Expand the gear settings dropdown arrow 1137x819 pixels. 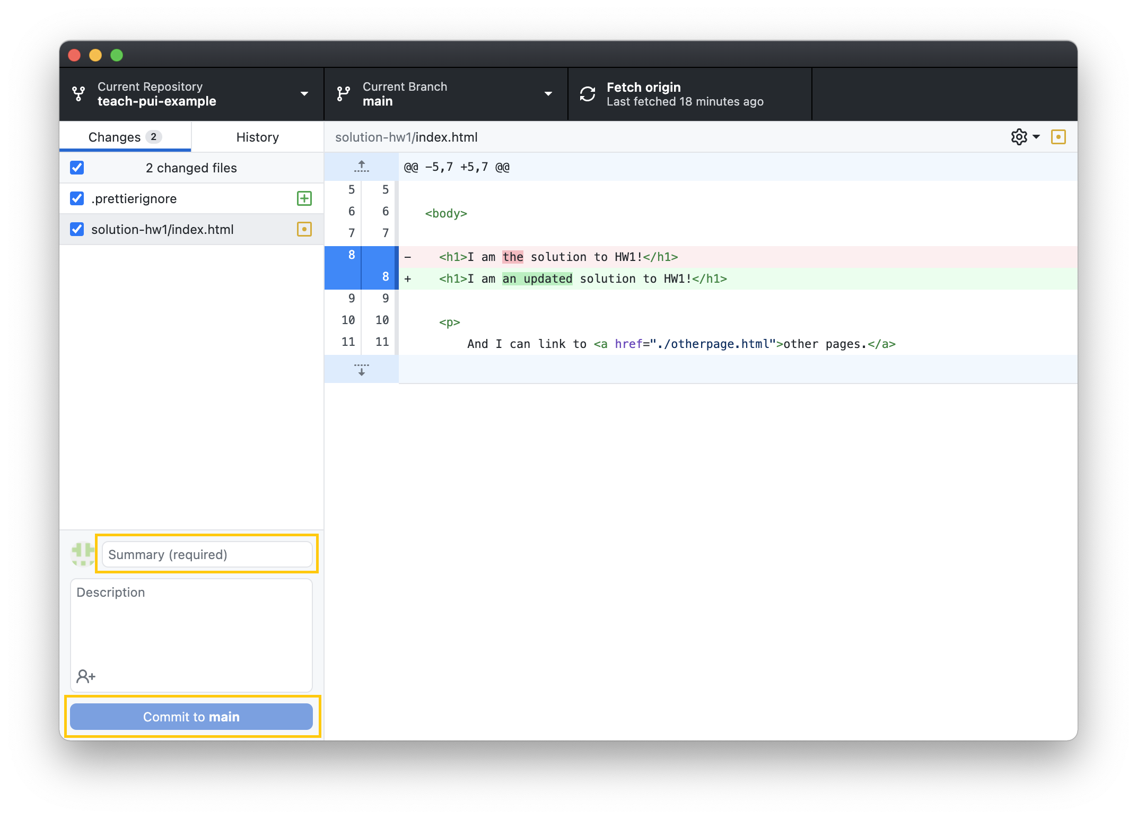(1036, 136)
